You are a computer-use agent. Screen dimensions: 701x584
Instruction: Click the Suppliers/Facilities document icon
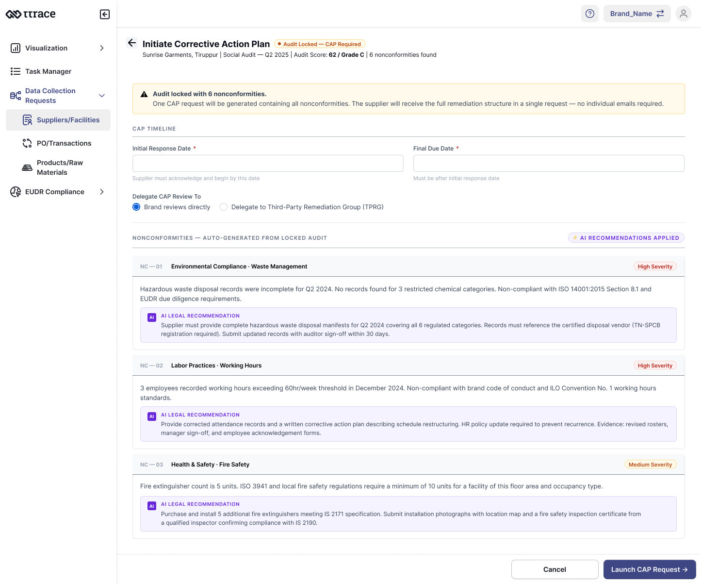pyautogui.click(x=27, y=120)
